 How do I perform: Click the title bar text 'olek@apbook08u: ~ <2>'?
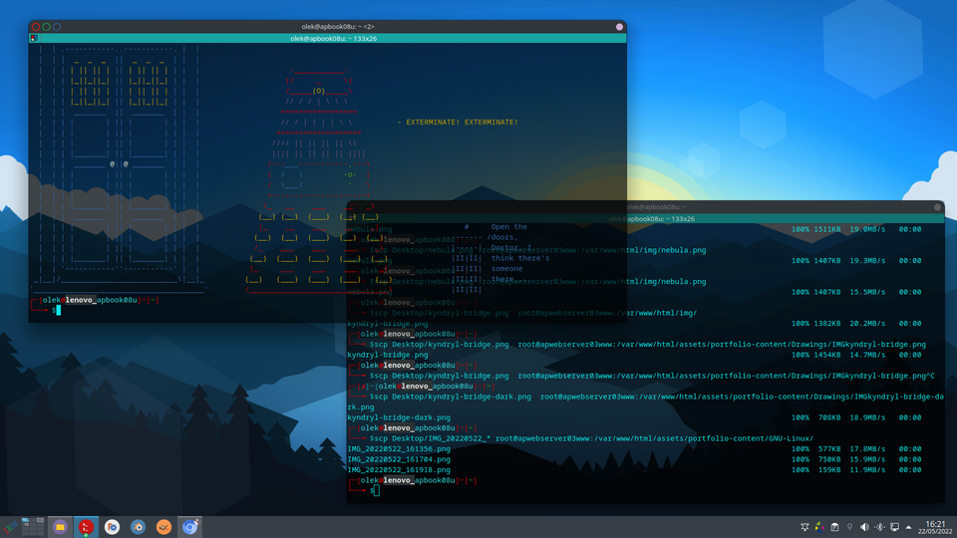pos(338,27)
